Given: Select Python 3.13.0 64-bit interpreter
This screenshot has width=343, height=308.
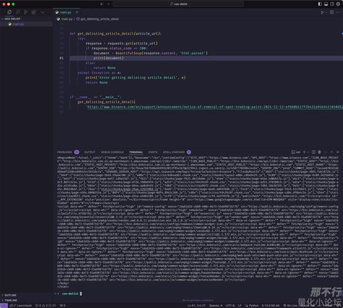Looking at the screenshot, I should coord(270,306).
